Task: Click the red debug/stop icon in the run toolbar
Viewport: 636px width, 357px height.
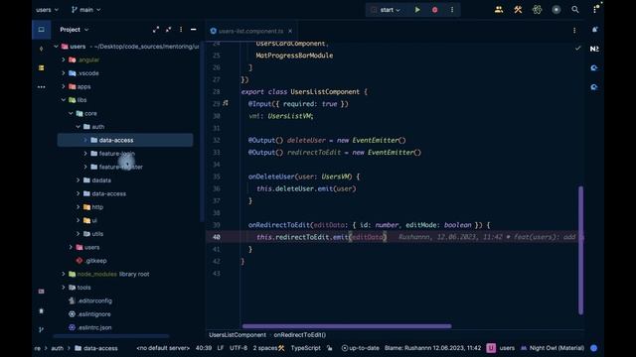Action: [435, 10]
